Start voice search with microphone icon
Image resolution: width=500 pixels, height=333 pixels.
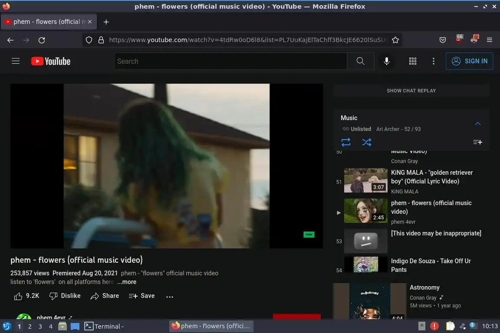[x=386, y=61]
